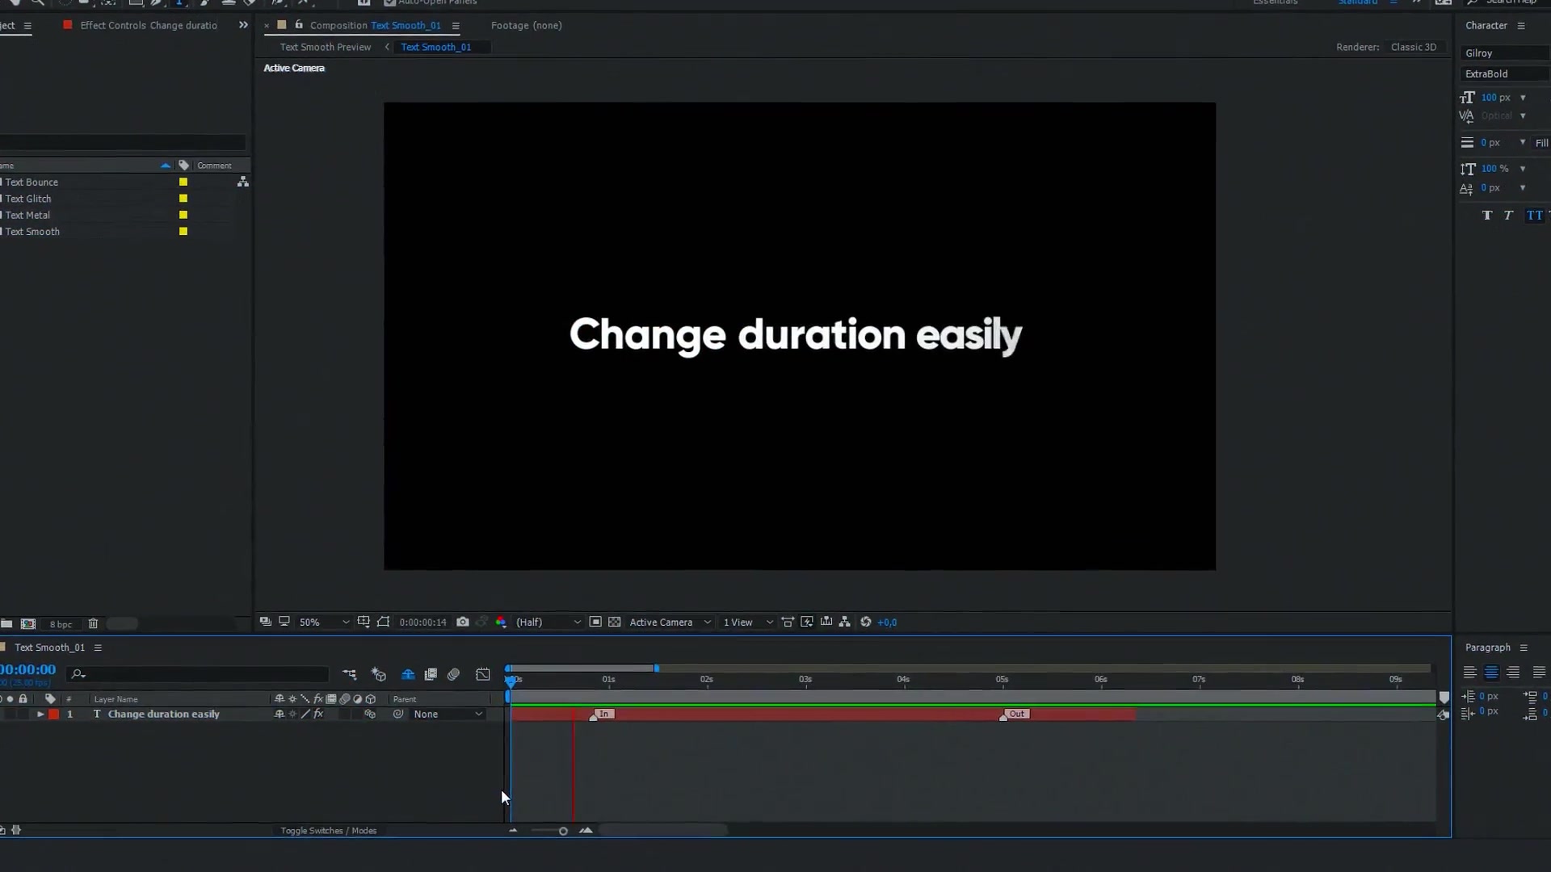This screenshot has height=872, width=1551.
Task: Toggle Draft 3D in timeline
Action: point(379,674)
